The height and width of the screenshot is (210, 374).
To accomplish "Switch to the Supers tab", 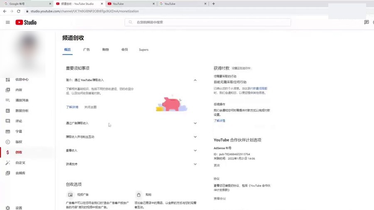I will [144, 49].
